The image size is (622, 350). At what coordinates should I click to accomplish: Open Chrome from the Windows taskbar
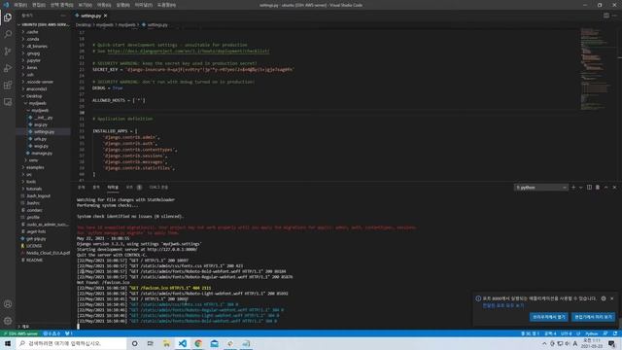pyautogui.click(x=198, y=343)
